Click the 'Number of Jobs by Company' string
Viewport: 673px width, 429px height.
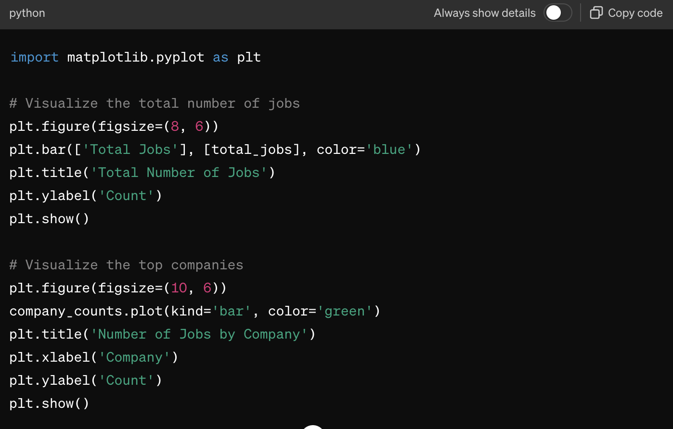click(x=199, y=334)
